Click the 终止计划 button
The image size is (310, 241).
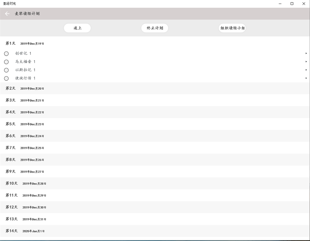(x=155, y=28)
